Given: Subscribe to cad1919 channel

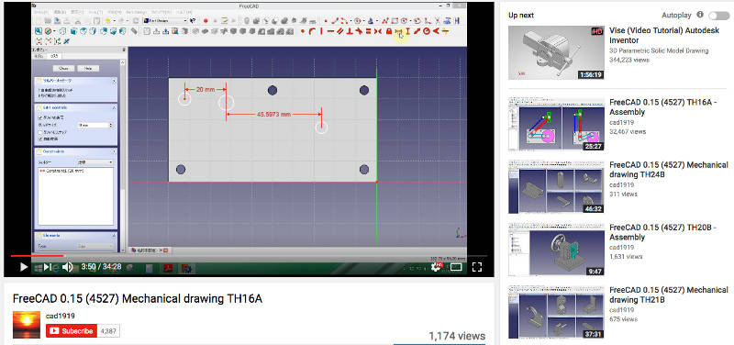Looking at the screenshot, I should 72,331.
